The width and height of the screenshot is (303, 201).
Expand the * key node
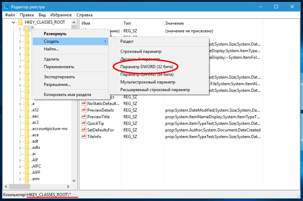20,29
